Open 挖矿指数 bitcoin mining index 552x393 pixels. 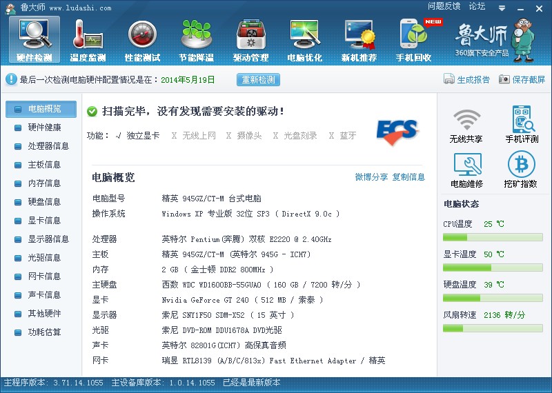[521, 170]
